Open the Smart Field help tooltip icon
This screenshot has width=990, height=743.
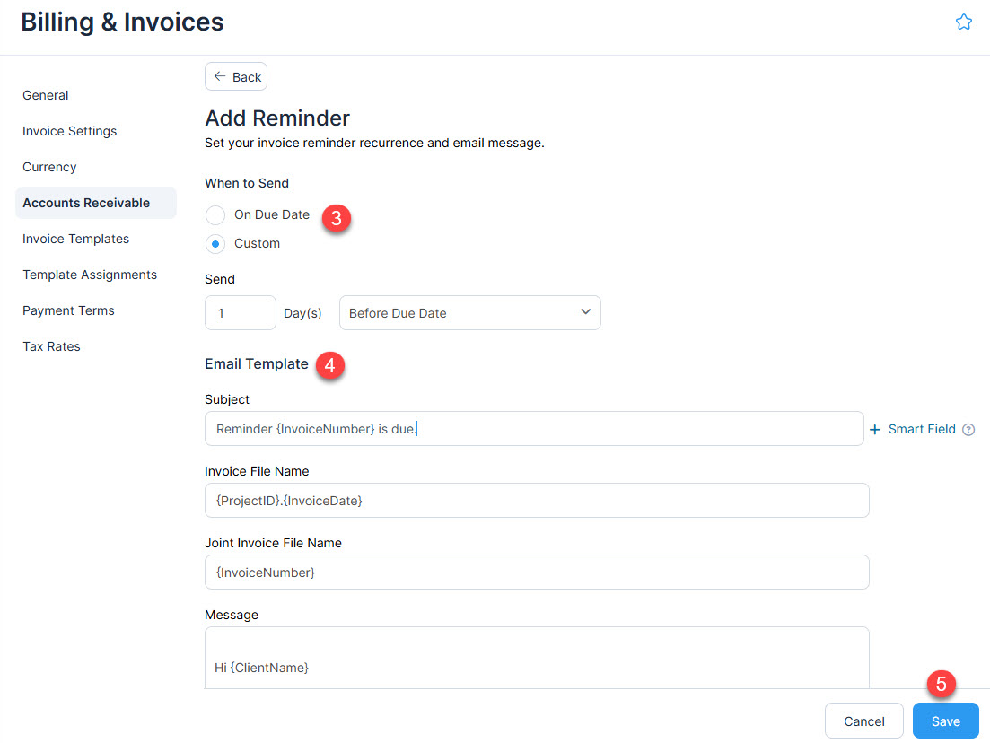coord(968,429)
